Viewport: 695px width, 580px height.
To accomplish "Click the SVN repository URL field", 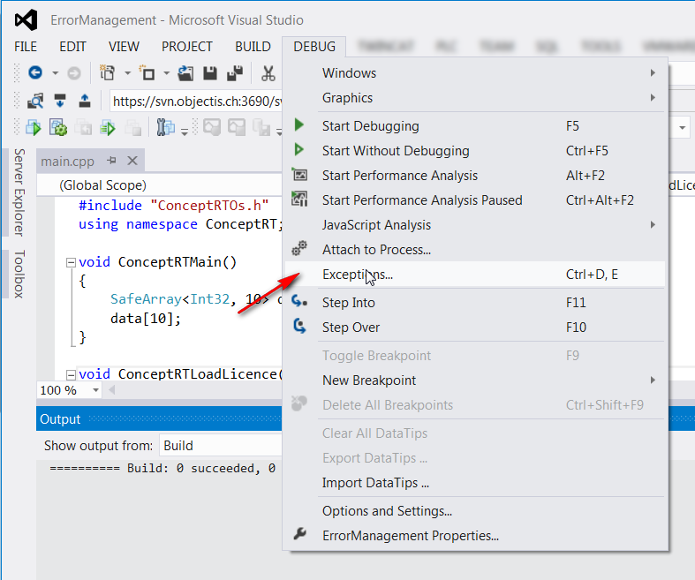I will [196, 102].
